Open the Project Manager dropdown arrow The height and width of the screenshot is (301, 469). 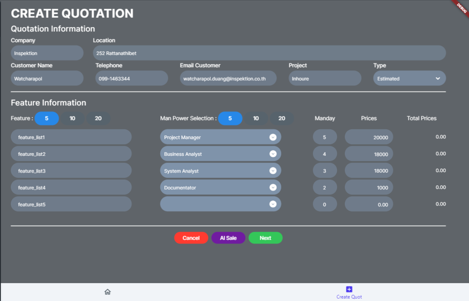[273, 137]
